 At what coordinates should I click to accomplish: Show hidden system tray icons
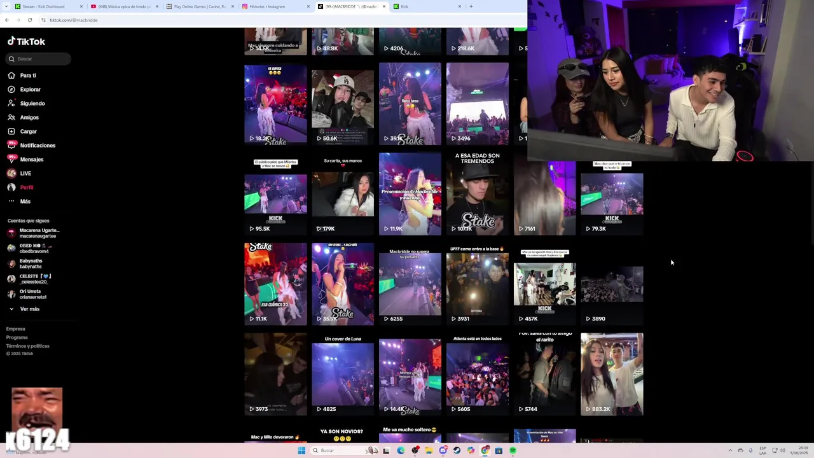[x=730, y=450]
